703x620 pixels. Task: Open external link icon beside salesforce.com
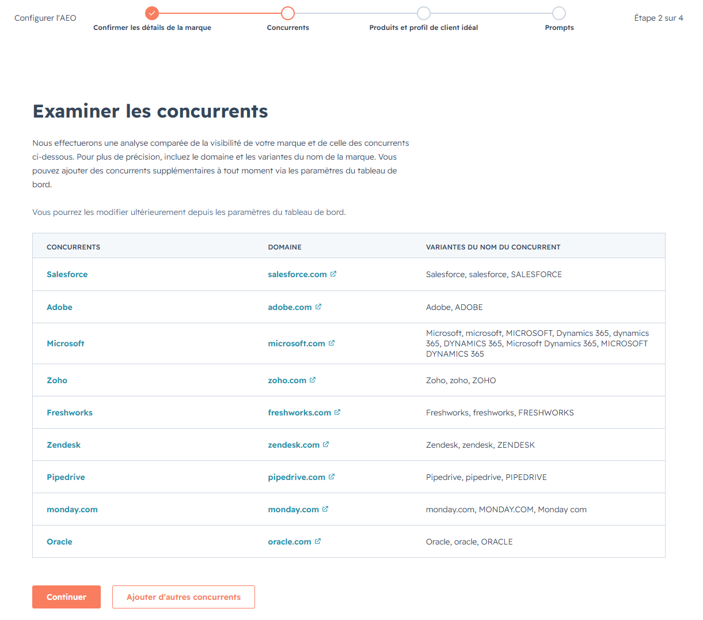(x=333, y=274)
